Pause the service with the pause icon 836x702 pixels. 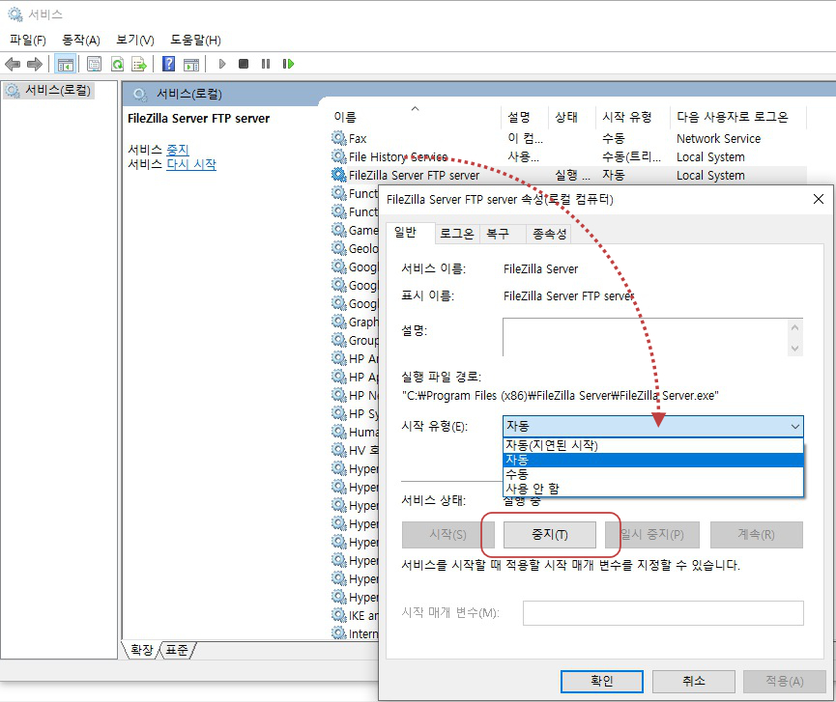[x=266, y=64]
